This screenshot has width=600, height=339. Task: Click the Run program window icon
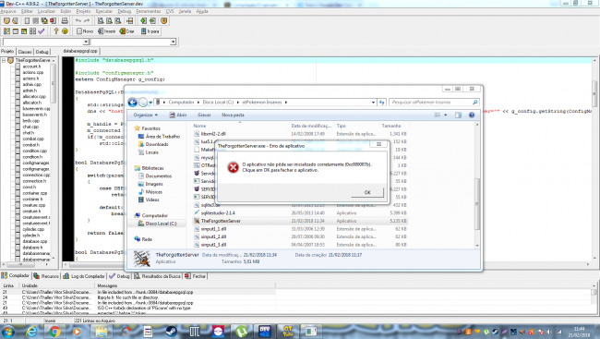click(16, 31)
